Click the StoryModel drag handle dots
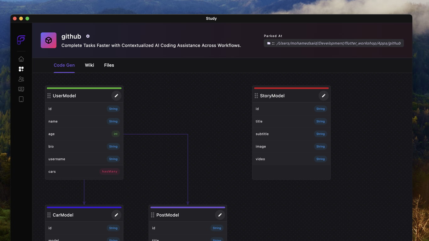The image size is (429, 241). tap(256, 96)
